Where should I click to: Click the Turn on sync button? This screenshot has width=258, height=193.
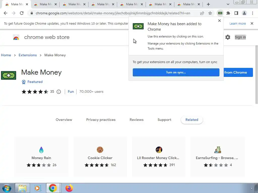pyautogui.click(x=176, y=72)
